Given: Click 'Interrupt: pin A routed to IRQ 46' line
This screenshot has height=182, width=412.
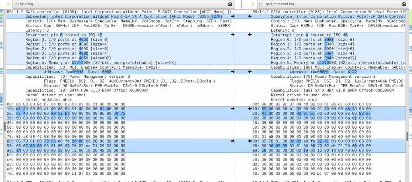Looking at the screenshot, I should point(309,34).
